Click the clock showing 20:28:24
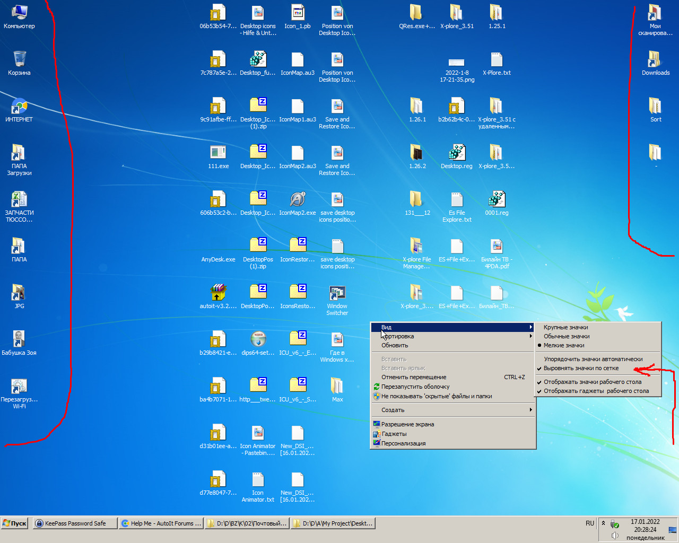Viewport: 679px width, 543px height. [x=644, y=529]
